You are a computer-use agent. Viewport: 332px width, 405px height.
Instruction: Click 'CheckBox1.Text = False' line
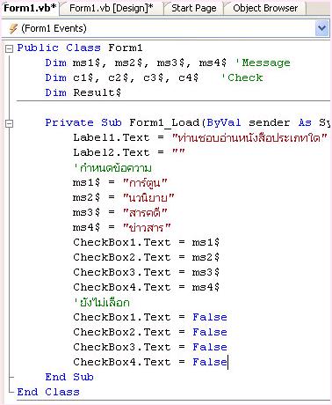click(x=150, y=317)
